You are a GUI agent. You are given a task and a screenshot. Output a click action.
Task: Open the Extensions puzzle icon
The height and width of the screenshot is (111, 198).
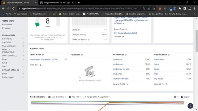(x=180, y=9)
